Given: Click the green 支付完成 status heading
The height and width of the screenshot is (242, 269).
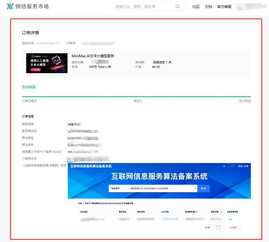Looking at the screenshot, I should point(29,87).
